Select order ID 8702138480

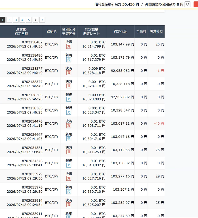(32, 55)
